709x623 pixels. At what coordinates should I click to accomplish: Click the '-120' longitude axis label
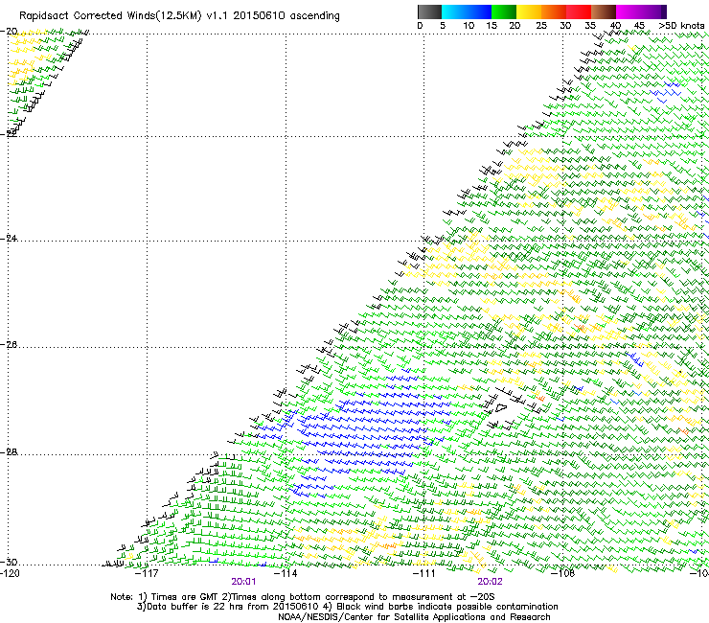pyautogui.click(x=10, y=573)
